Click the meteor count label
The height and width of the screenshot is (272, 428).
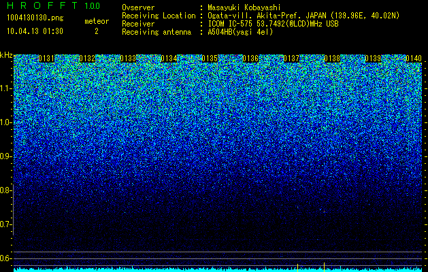[x=97, y=21]
